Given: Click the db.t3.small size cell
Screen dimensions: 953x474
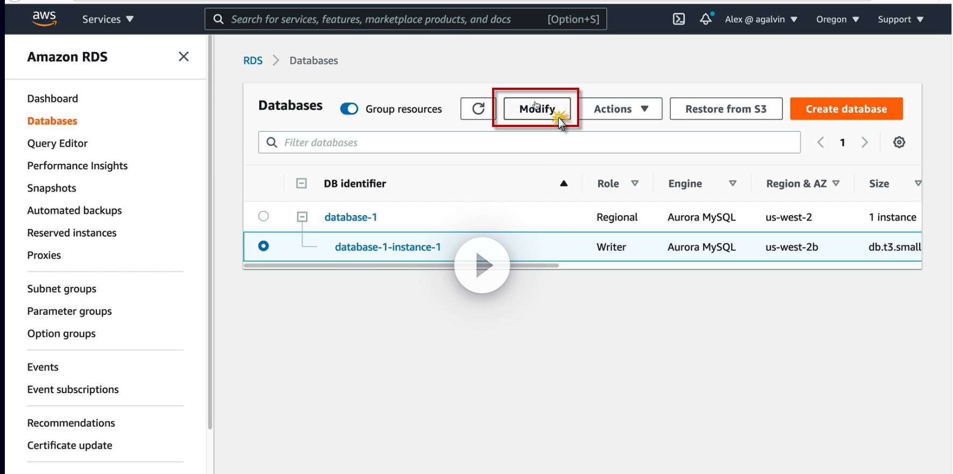Looking at the screenshot, I should tap(895, 247).
